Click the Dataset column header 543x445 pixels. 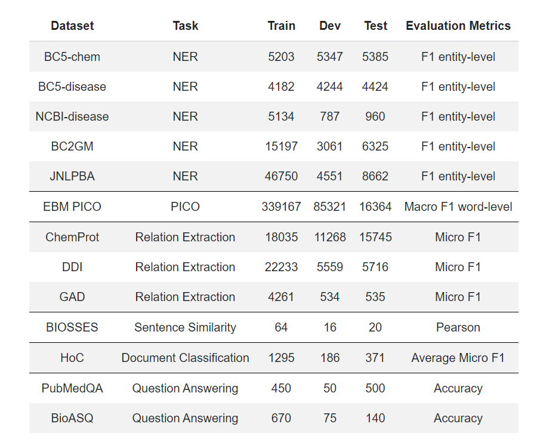(x=72, y=26)
